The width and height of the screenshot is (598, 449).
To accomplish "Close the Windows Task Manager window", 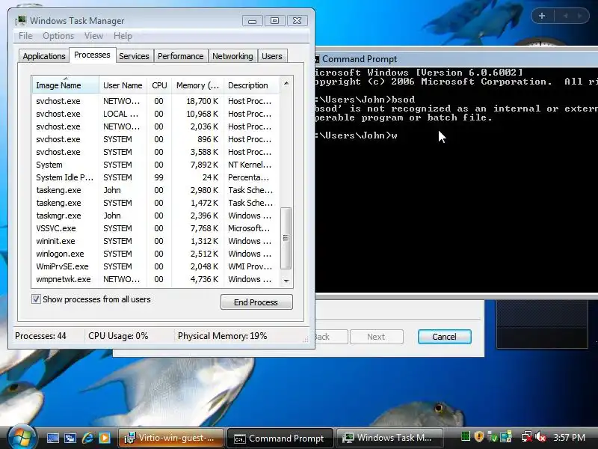I will (x=297, y=21).
